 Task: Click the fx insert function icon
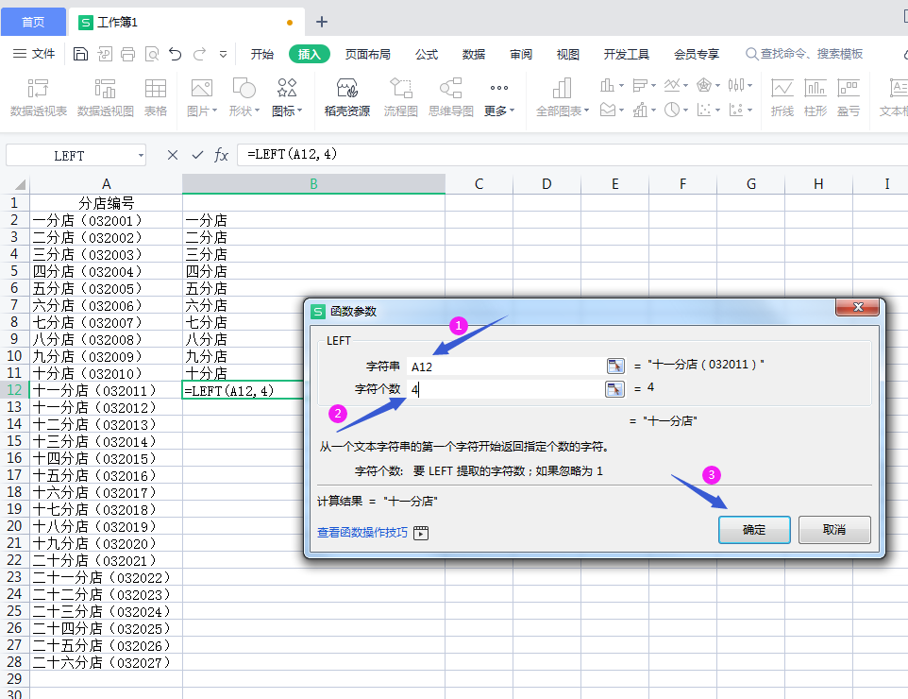tap(221, 155)
